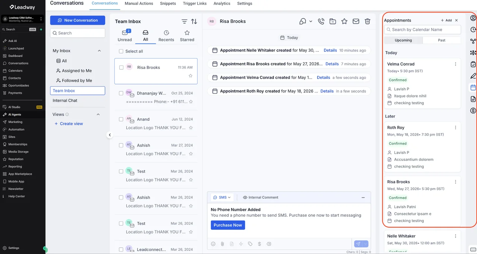
Task: Open Details for Nelle Whitaker appointment
Action: click(330, 50)
